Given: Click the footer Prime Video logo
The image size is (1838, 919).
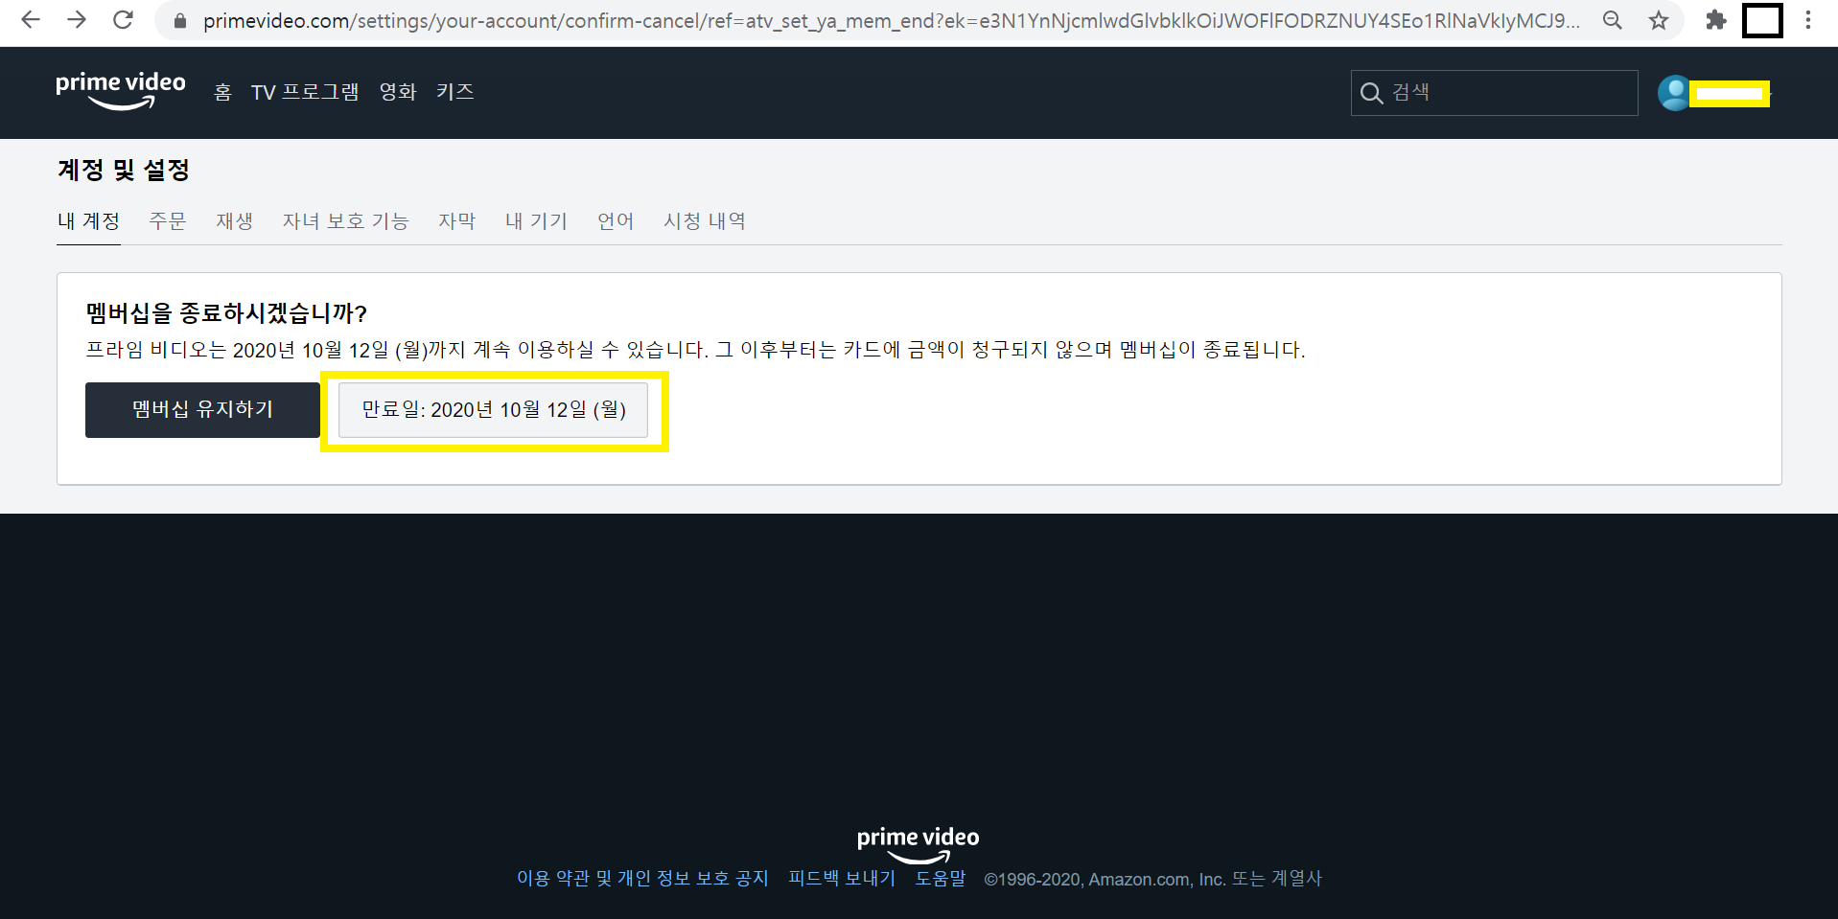Looking at the screenshot, I should click(918, 844).
